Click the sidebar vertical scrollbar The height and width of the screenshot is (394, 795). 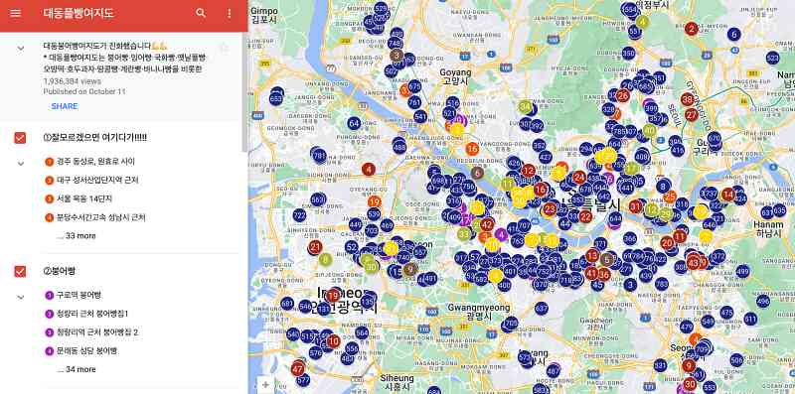[244, 91]
